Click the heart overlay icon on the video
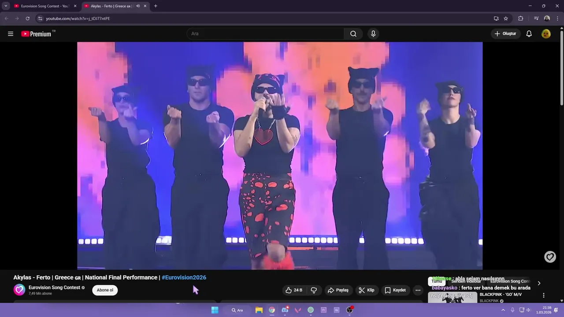The height and width of the screenshot is (317, 564). [550, 257]
